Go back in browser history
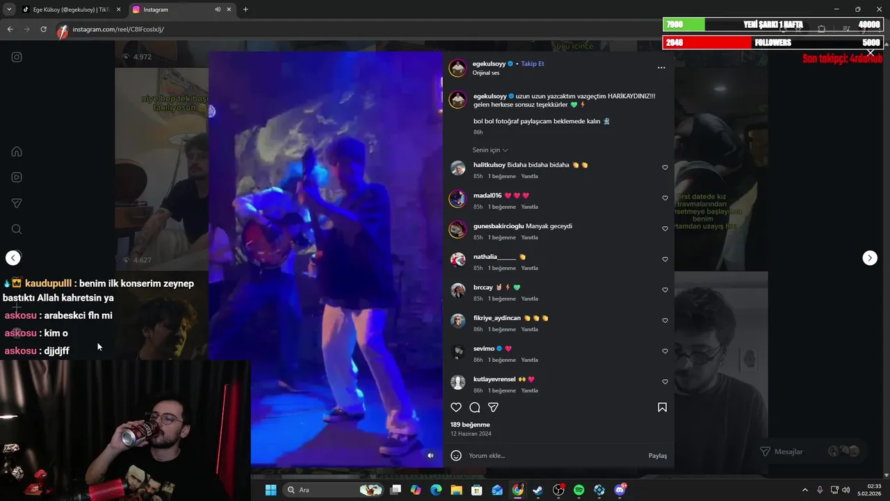 point(10,29)
